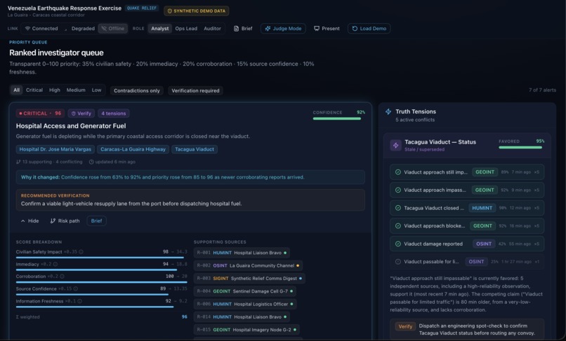Click the CRITICAL 96 priority badge

point(40,113)
